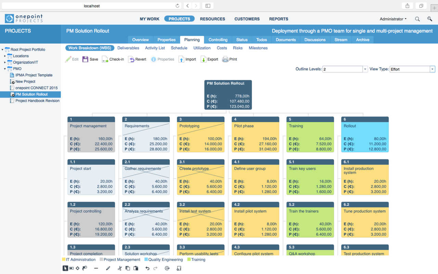Click the Import icon
Viewport: 438px width, 274px height.
[x=181, y=59]
